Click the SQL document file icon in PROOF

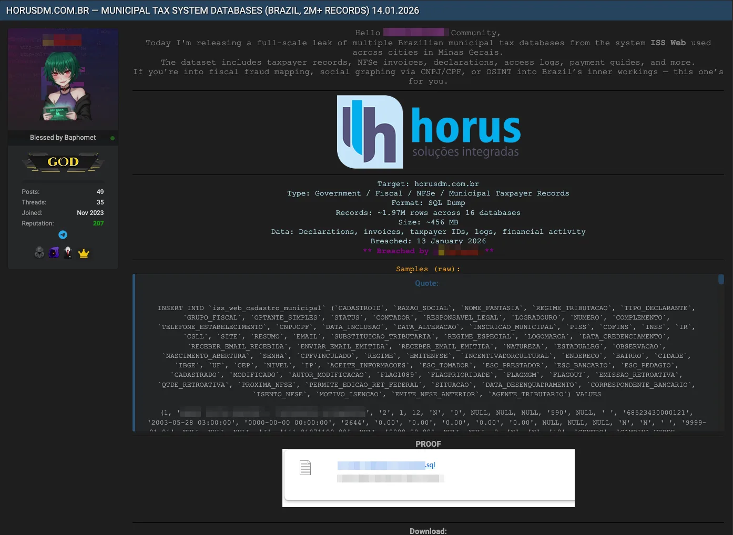(305, 467)
